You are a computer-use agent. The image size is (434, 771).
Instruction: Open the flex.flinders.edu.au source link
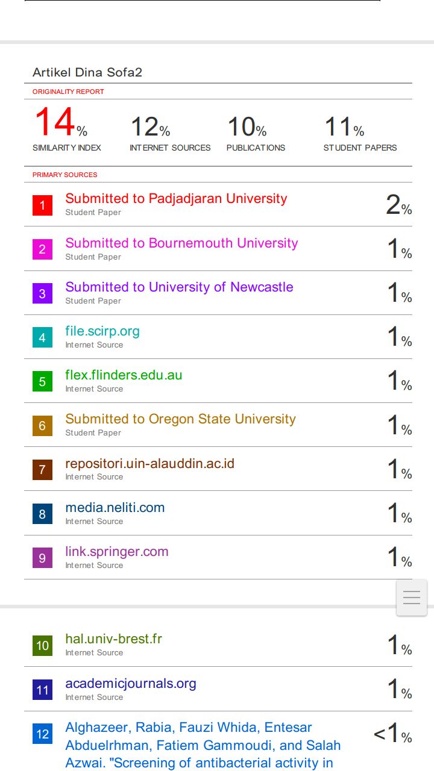[x=124, y=375]
